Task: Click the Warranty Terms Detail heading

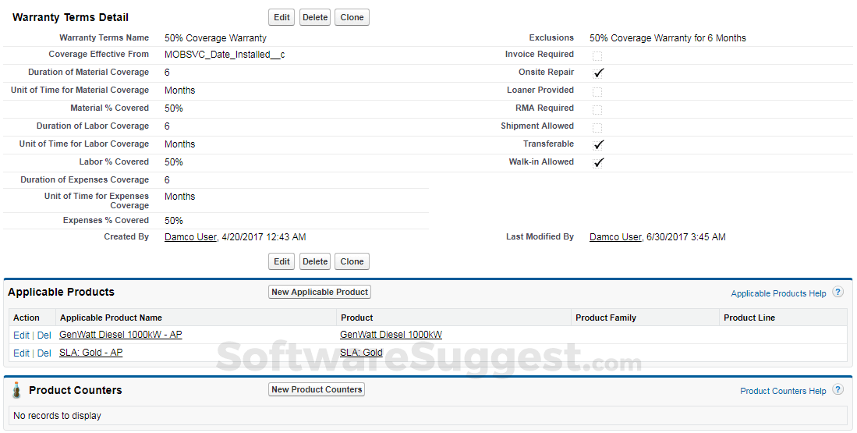Action: click(70, 17)
